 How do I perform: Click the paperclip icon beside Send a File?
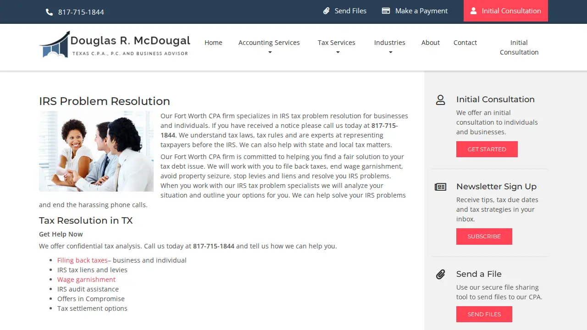pyautogui.click(x=440, y=275)
